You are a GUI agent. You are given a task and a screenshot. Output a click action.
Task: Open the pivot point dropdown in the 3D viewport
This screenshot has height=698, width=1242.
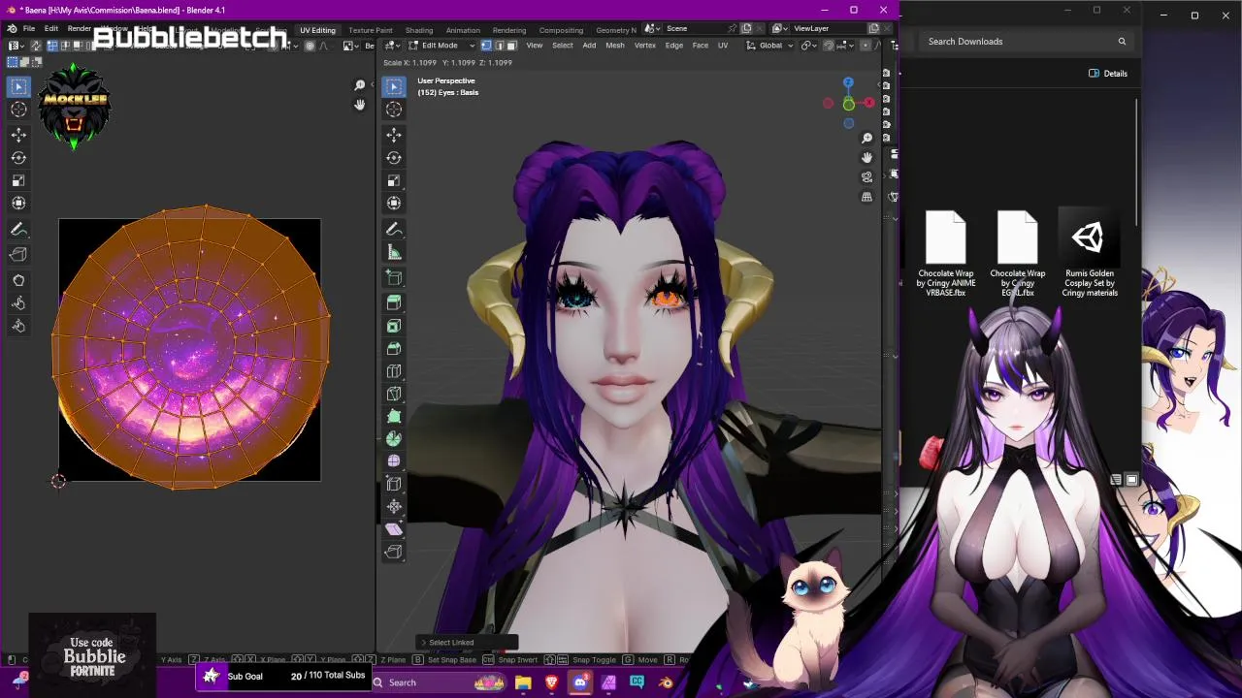(809, 46)
